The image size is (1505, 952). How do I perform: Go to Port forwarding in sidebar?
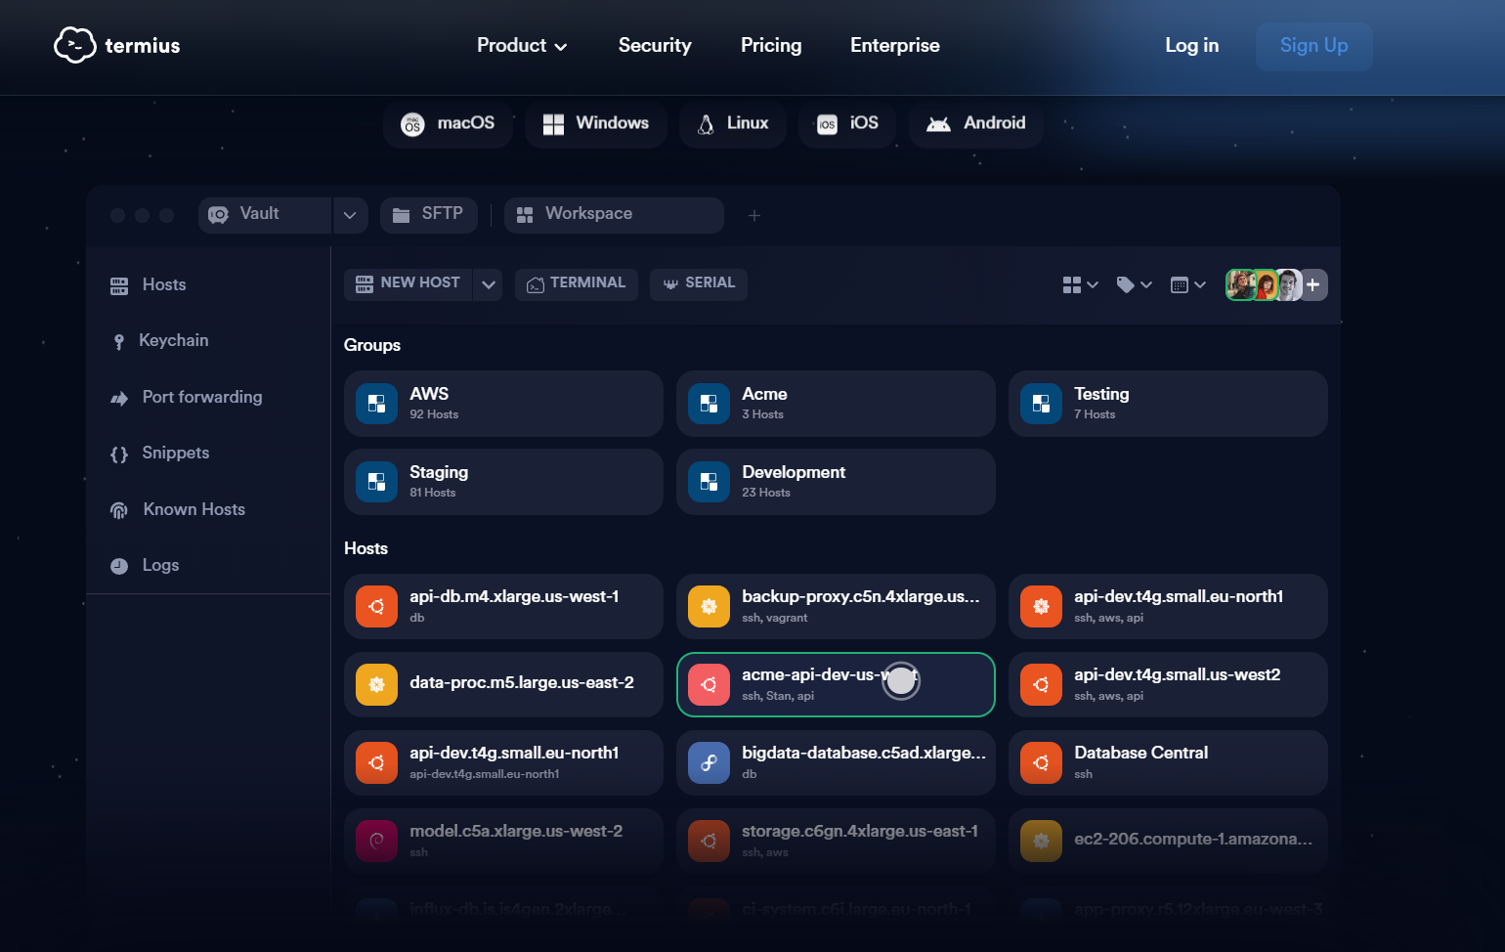pos(186,397)
